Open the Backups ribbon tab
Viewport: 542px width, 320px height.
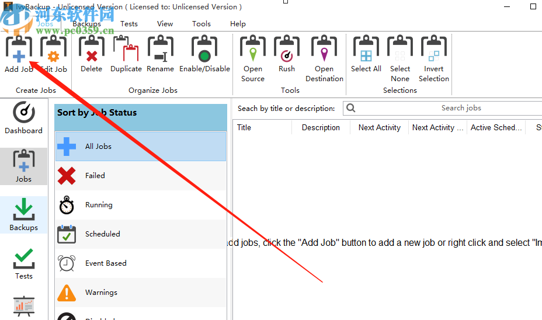click(x=87, y=24)
